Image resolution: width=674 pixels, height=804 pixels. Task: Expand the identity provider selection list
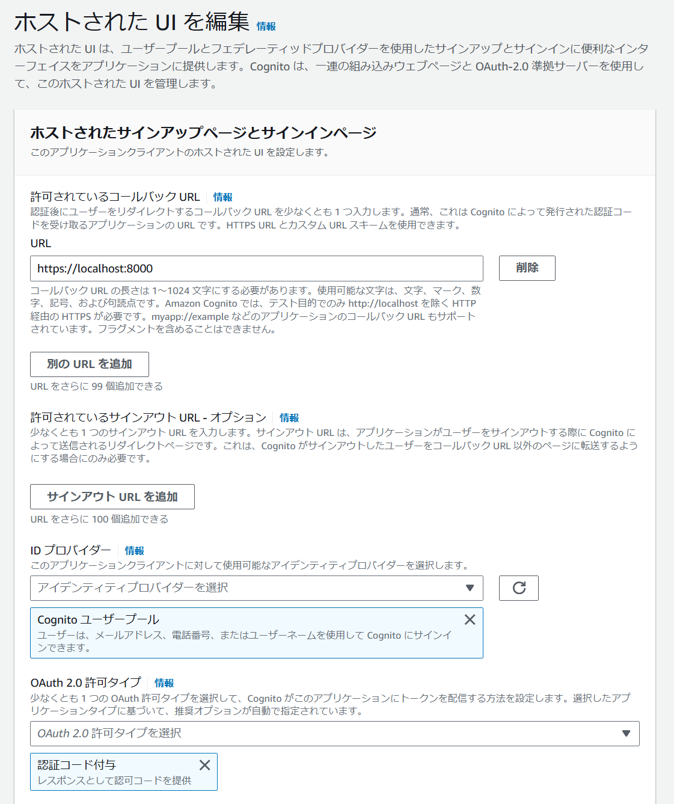(x=257, y=588)
